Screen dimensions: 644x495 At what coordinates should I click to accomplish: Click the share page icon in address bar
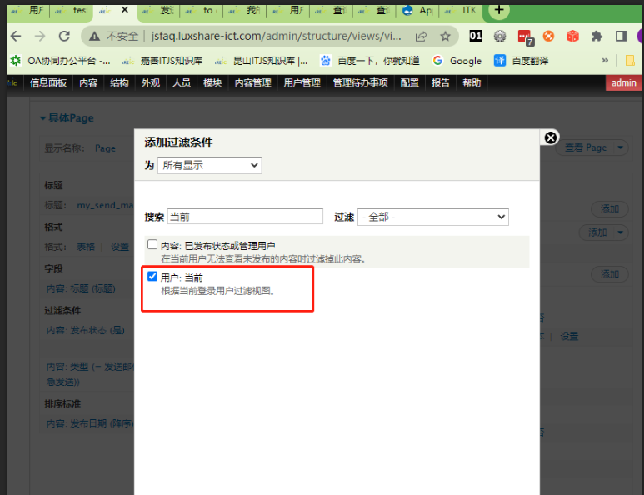pos(422,37)
